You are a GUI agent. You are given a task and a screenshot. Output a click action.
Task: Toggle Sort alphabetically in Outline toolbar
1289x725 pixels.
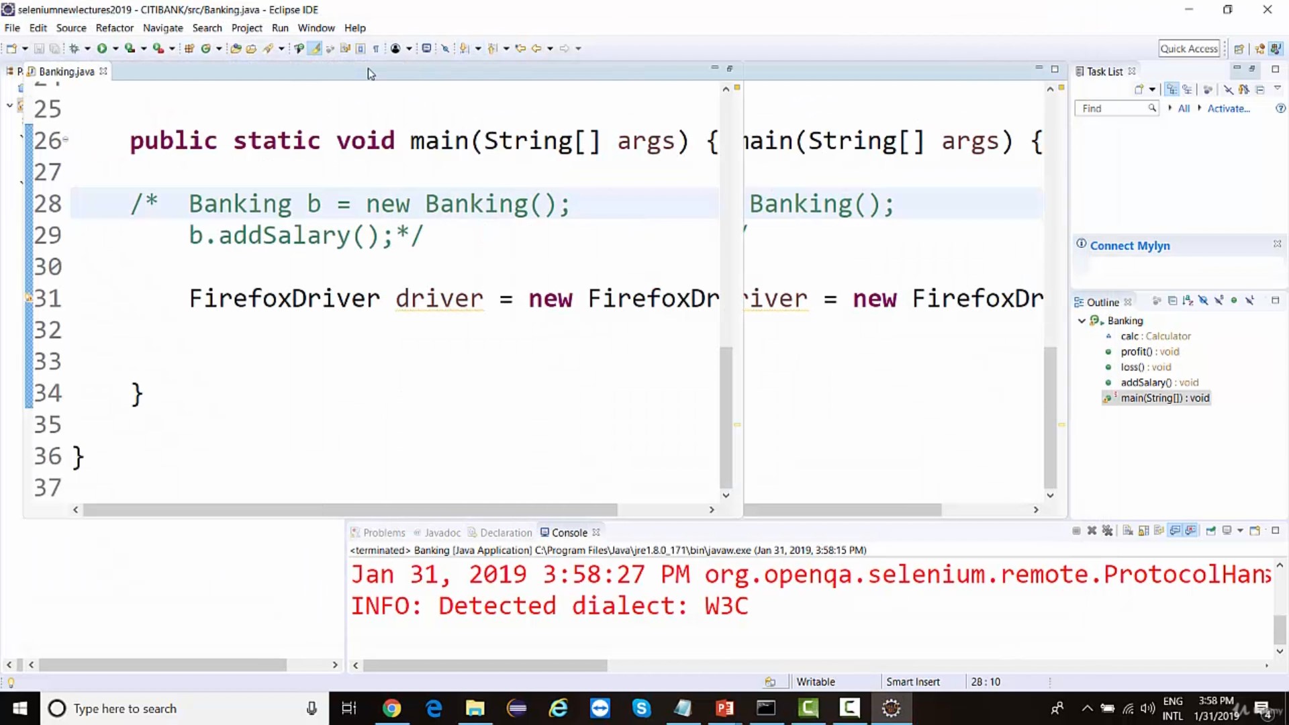coord(1188,301)
